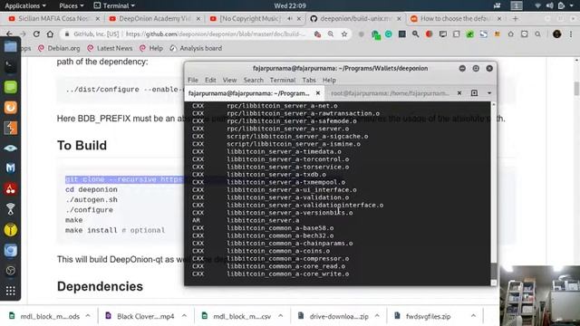The width and height of the screenshot is (580, 326).
Task: Click the Chrome extension search magnifier icon
Action: pyautogui.click(x=415, y=34)
